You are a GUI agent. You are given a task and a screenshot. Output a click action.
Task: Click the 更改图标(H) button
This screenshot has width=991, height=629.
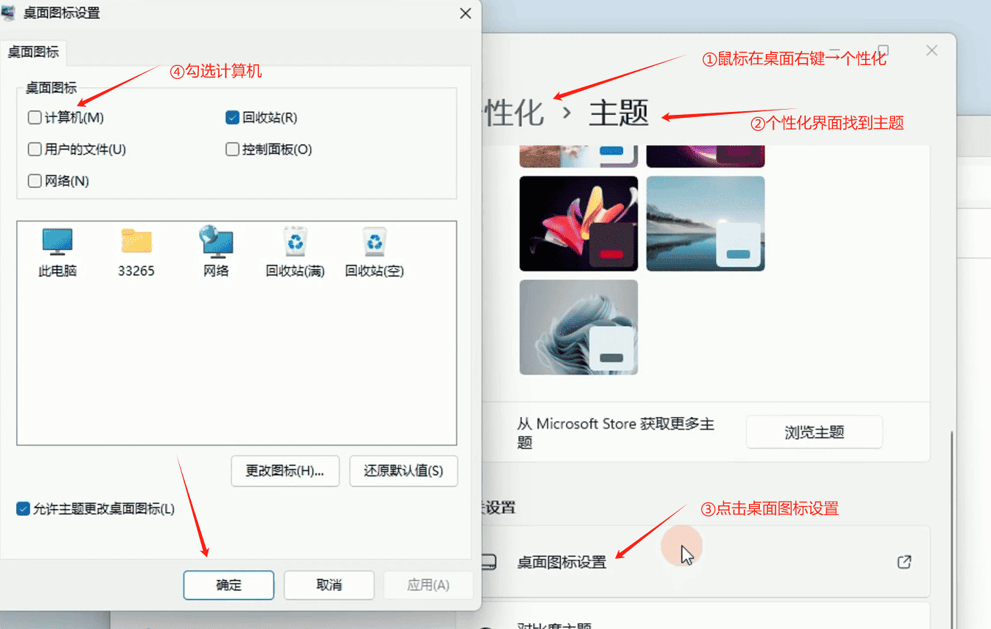[x=285, y=471]
